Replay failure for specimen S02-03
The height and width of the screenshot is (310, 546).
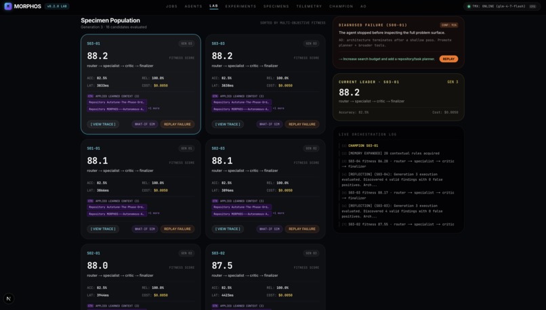point(302,229)
